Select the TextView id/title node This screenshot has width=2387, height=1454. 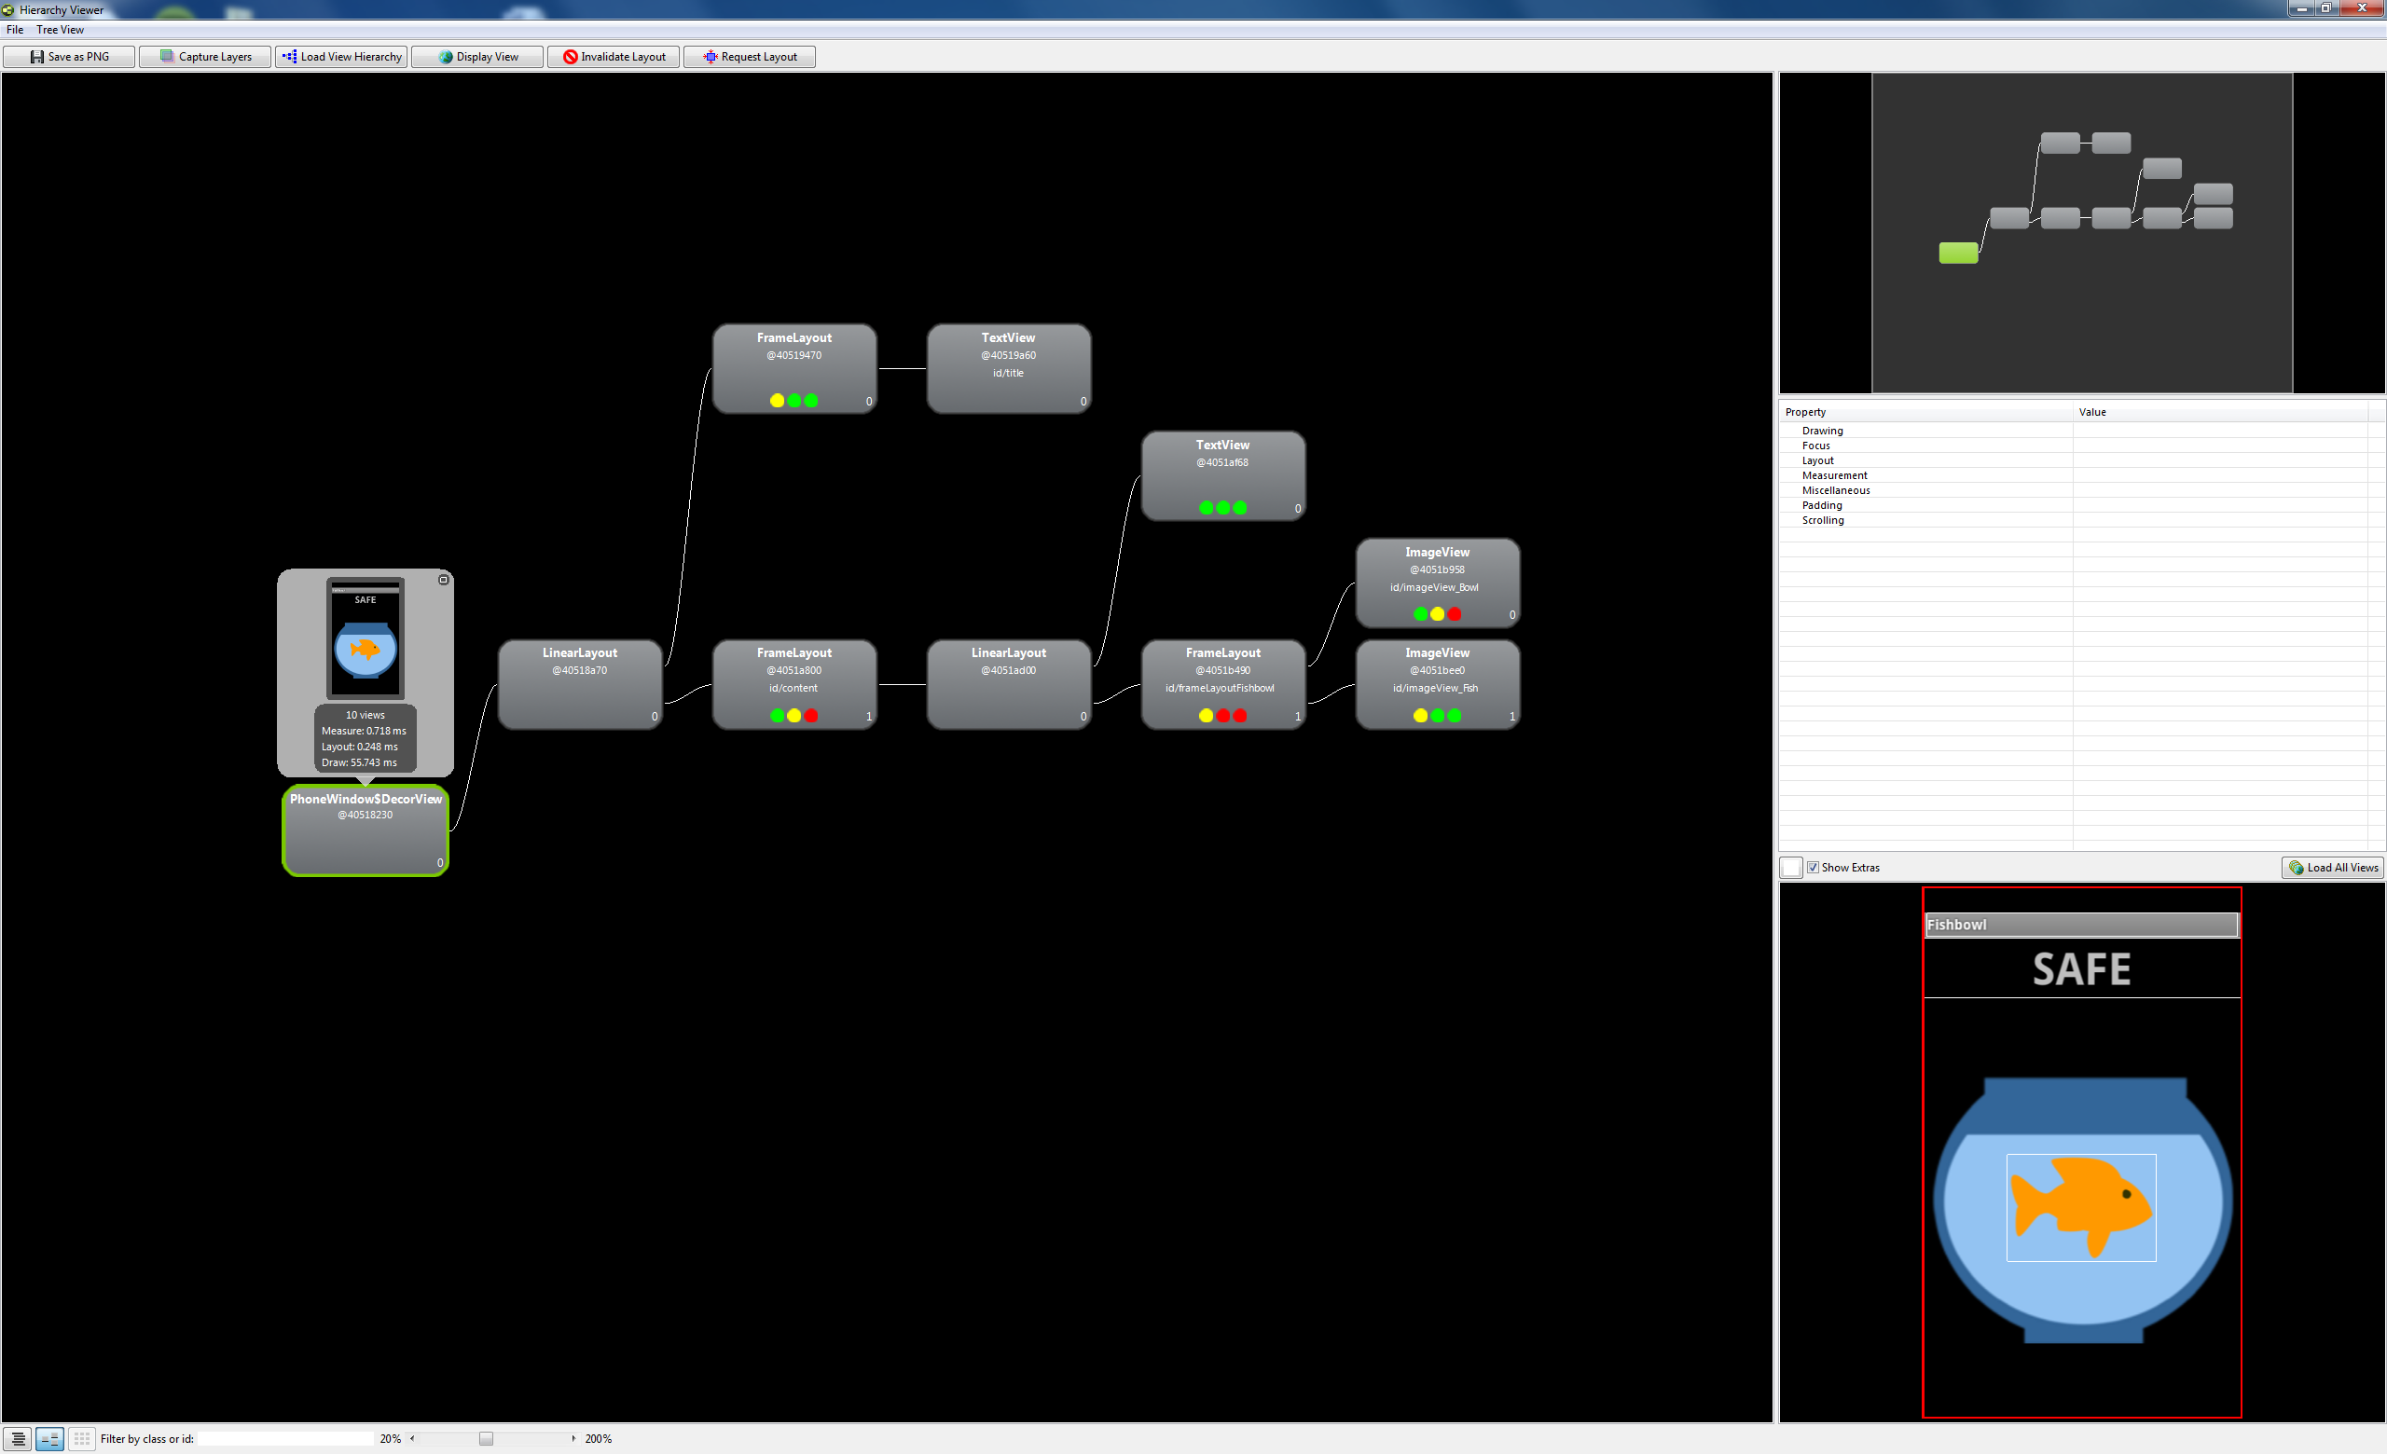(x=1009, y=369)
